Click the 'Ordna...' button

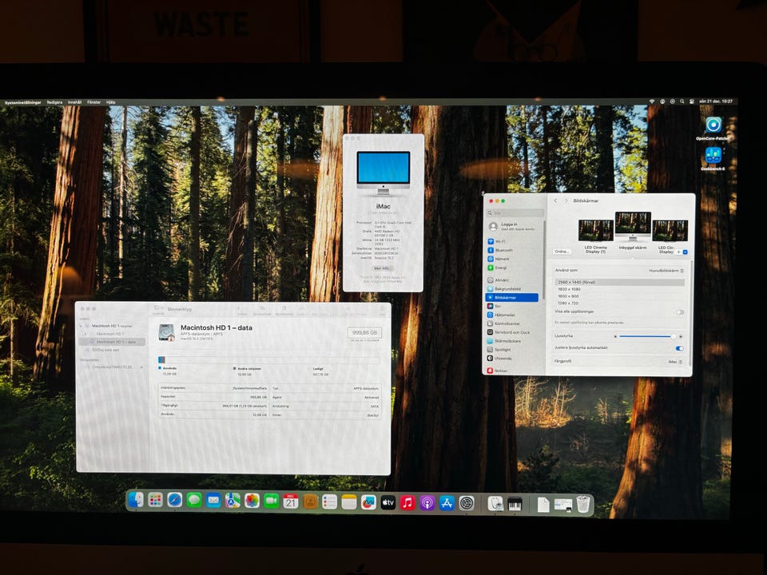pos(562,252)
